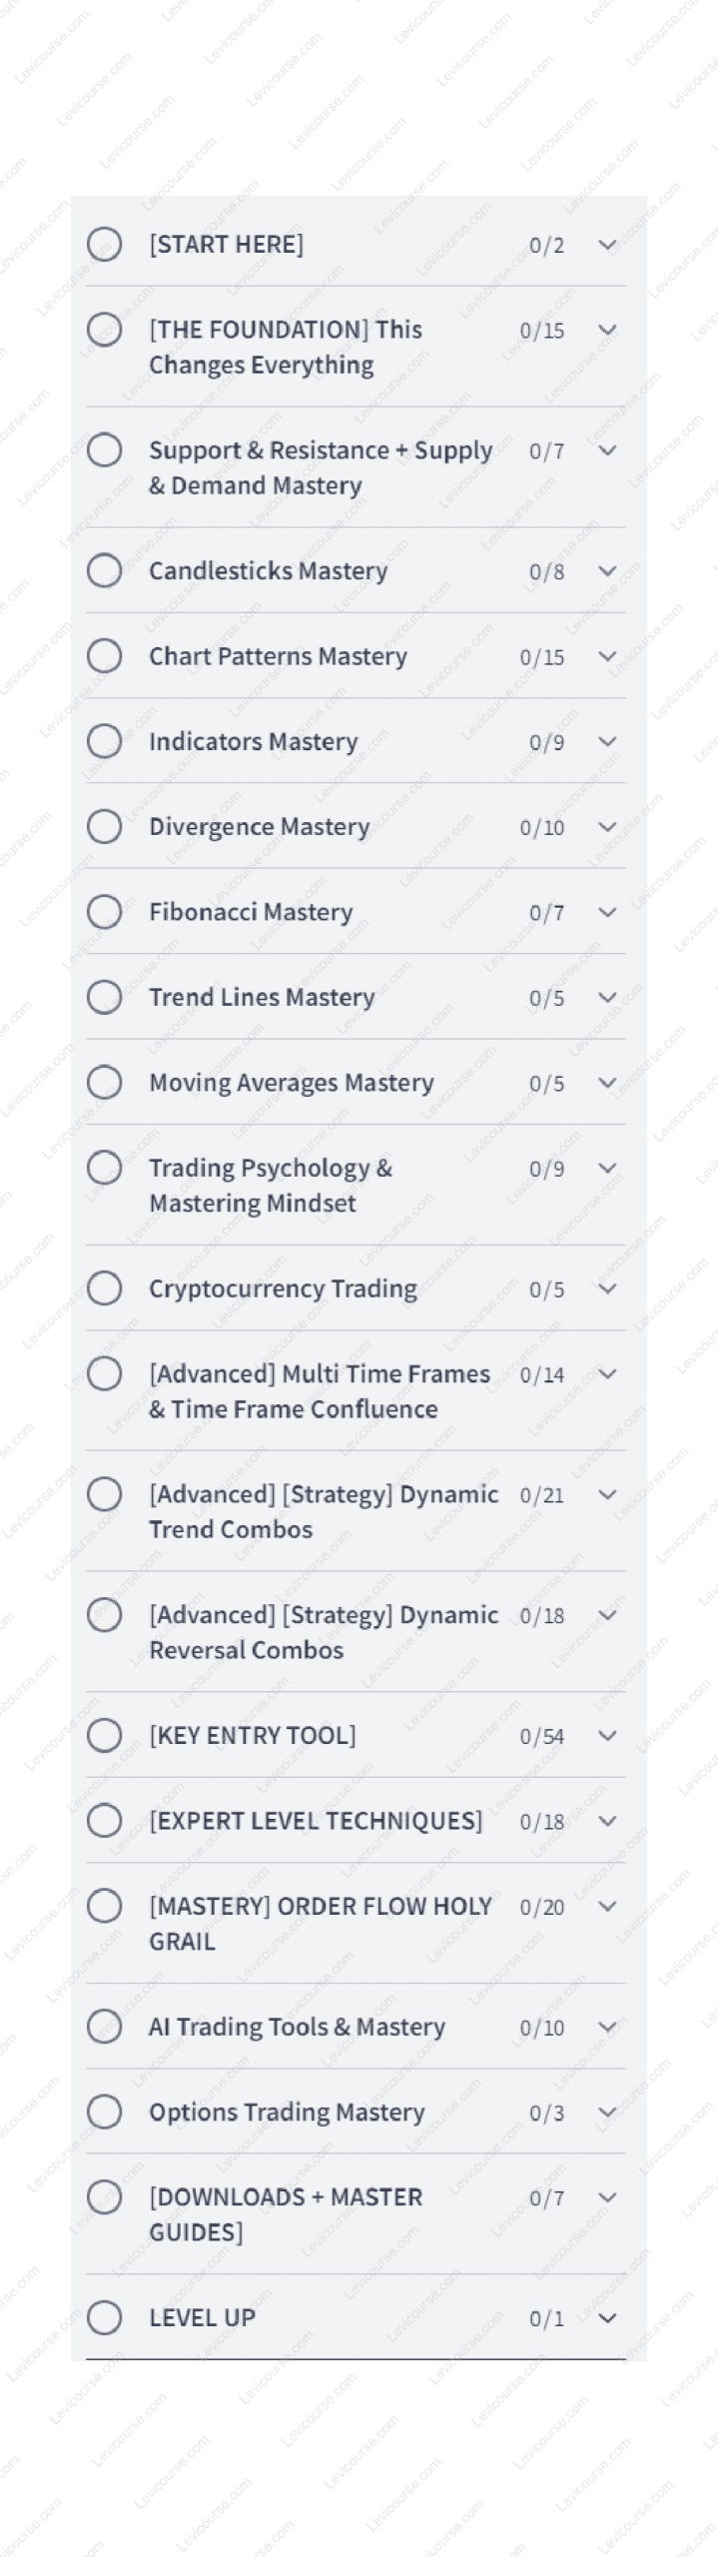Expand the [THE FOUNDATION] section chevron
718x2557 pixels.
pos(607,330)
